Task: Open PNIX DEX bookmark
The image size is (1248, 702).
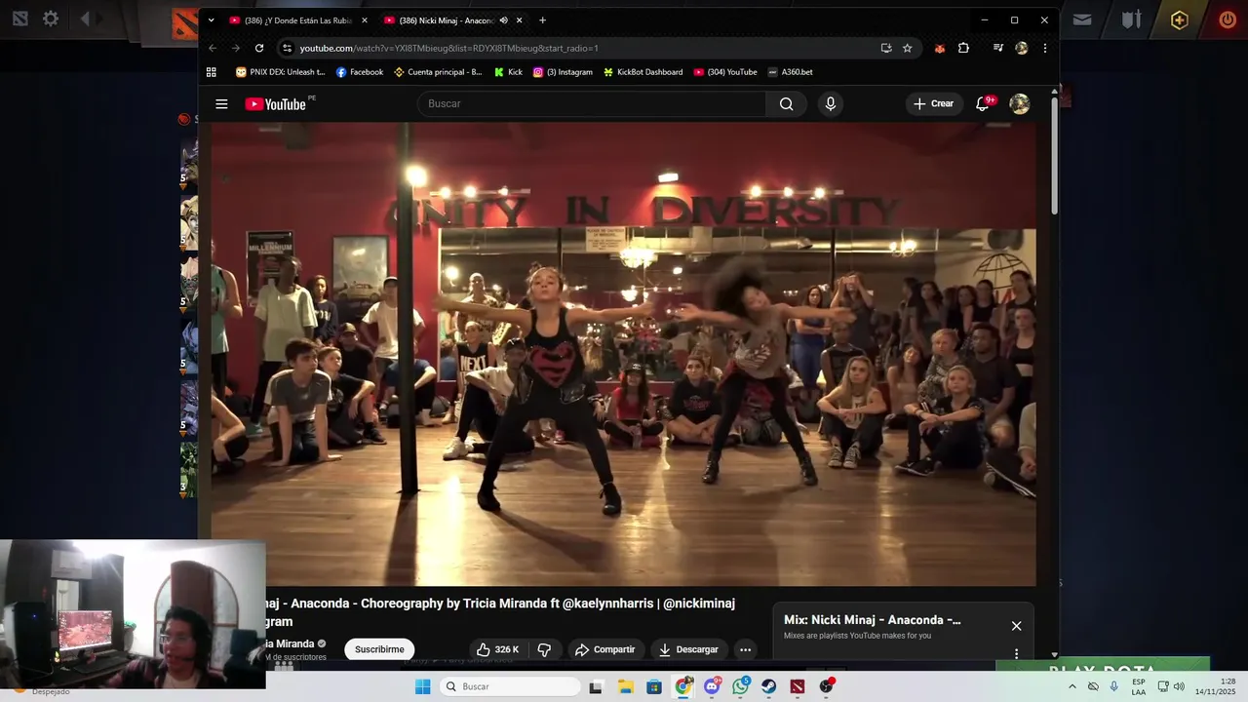Action: click(280, 72)
